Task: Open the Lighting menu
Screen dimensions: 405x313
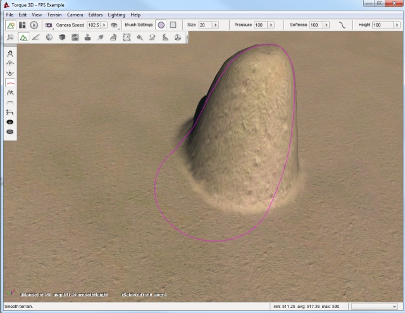Action: click(116, 14)
